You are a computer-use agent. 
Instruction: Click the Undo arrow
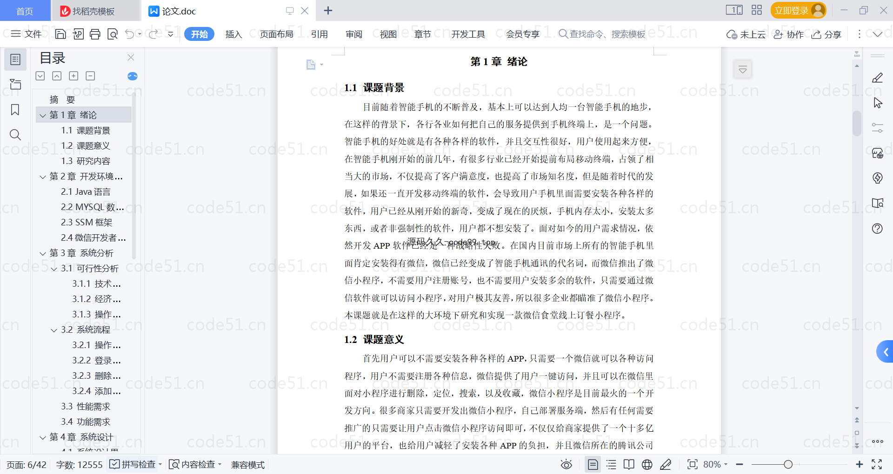[x=130, y=34]
